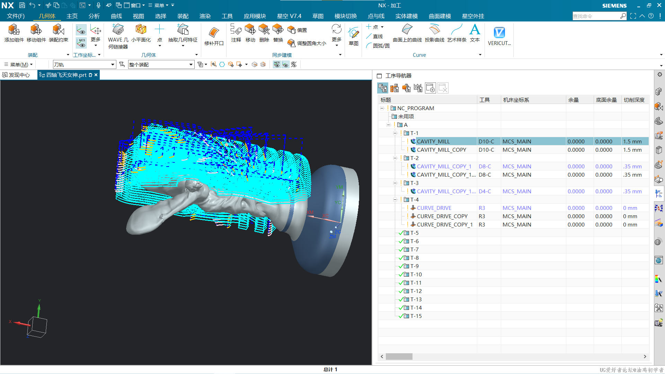This screenshot has height=374, width=665.
Task: Toggle the Operation Navigator panel checkbox
Action: tap(379, 76)
